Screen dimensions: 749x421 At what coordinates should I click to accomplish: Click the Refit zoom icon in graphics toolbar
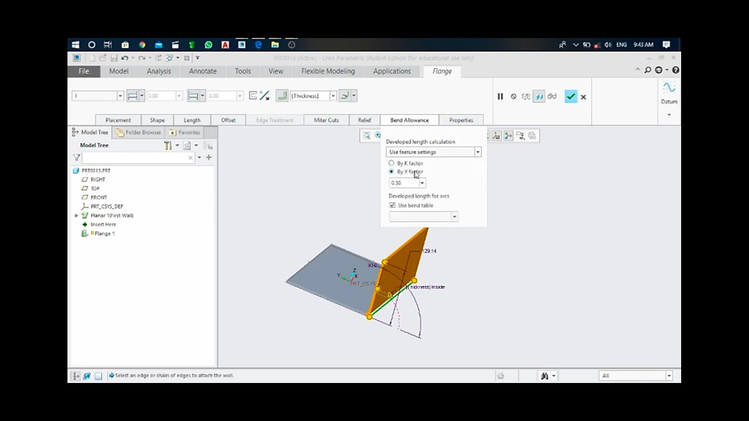(367, 136)
